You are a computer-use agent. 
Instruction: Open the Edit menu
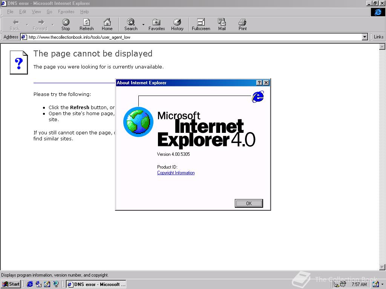(23, 12)
